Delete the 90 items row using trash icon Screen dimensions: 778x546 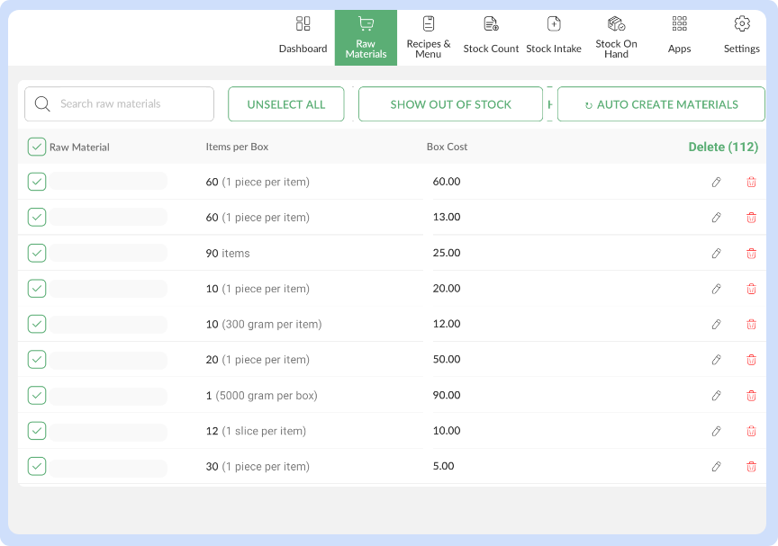pos(751,253)
